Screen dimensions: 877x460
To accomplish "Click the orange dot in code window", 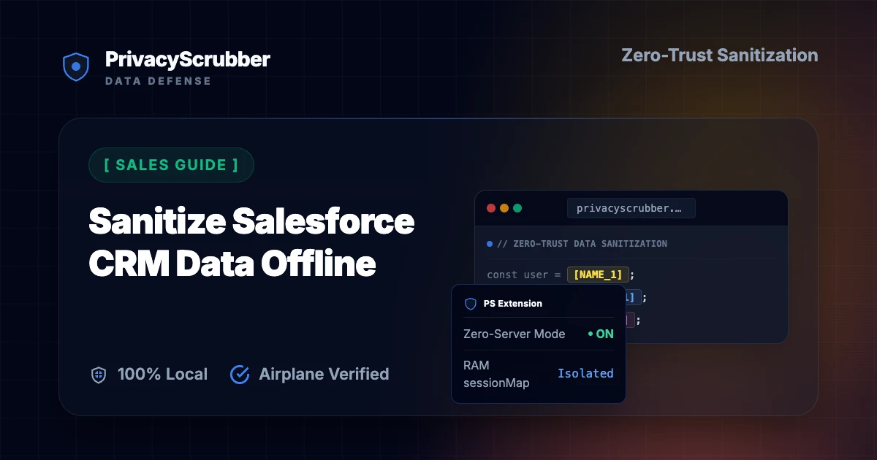I will (x=504, y=208).
